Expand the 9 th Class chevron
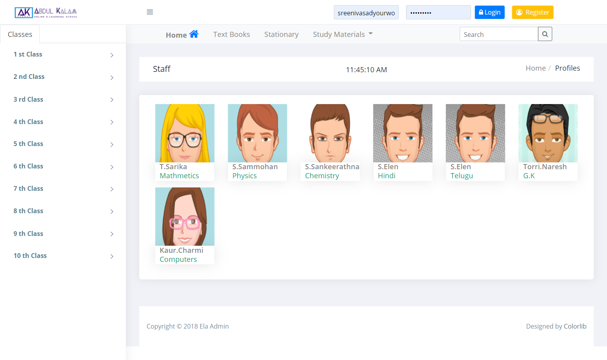The width and height of the screenshot is (607, 360). tap(112, 234)
